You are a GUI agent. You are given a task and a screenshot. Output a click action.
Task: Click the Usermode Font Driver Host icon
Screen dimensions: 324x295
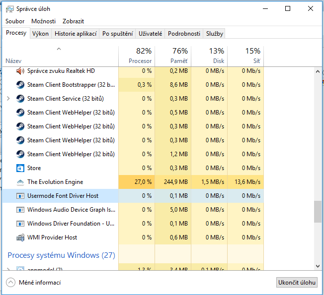point(20,196)
